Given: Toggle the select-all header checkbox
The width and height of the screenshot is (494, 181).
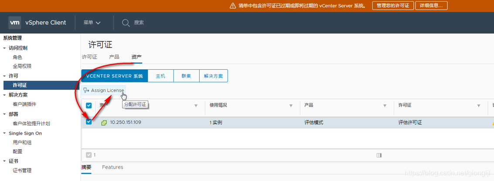Looking at the screenshot, I should [x=89, y=105].
